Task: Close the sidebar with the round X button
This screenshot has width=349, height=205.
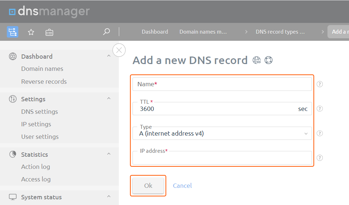Action: [119, 50]
